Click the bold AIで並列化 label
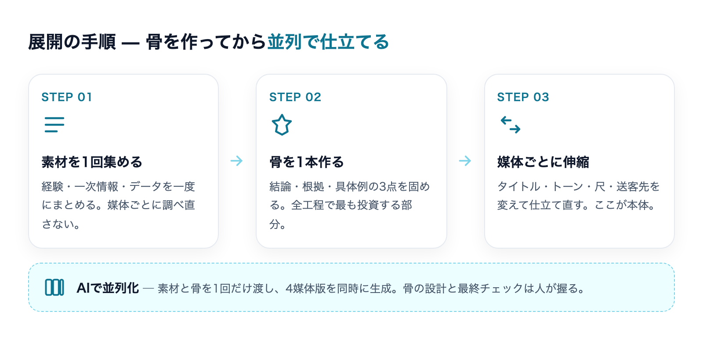 click(x=108, y=288)
